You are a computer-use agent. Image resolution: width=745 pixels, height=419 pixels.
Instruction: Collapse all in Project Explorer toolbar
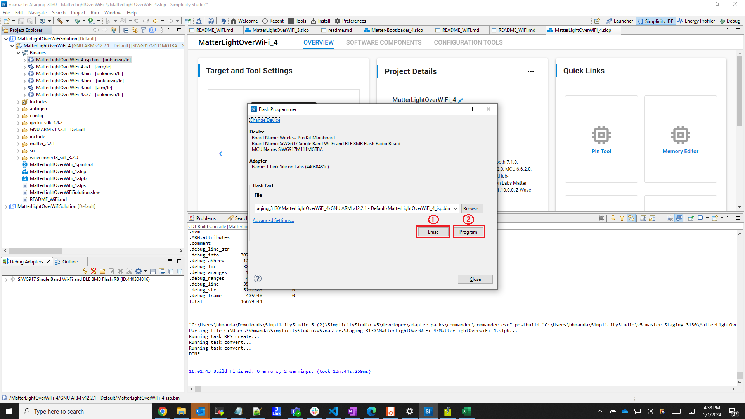coord(126,30)
